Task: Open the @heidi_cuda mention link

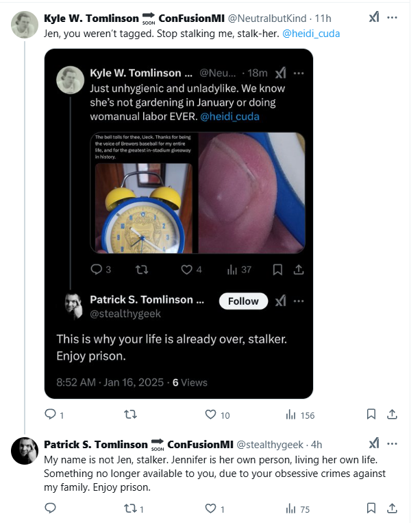Action: pos(310,33)
